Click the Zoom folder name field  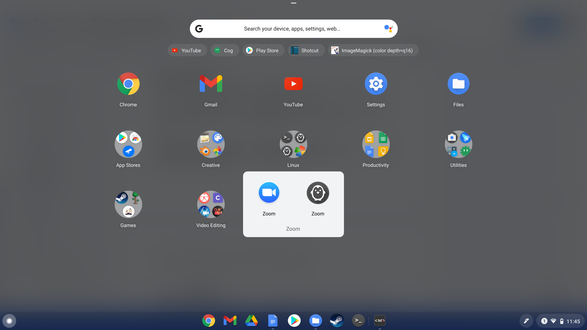coord(293,229)
